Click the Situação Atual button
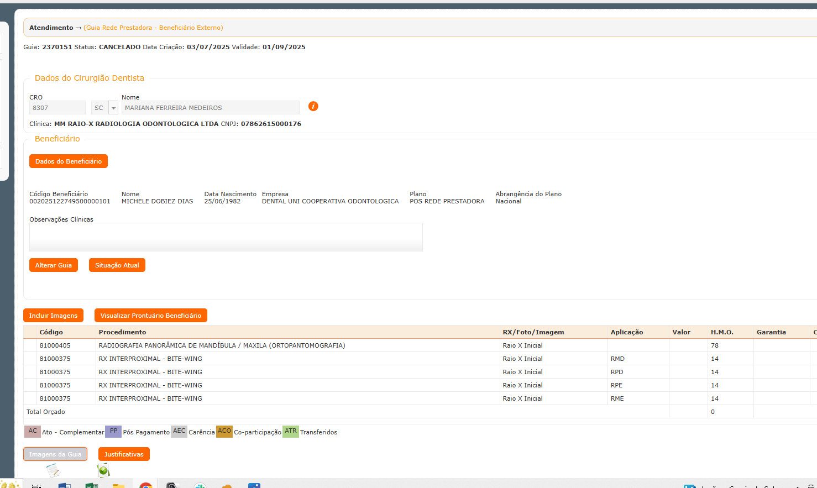Viewport: 817px width, 488px height. [117, 265]
